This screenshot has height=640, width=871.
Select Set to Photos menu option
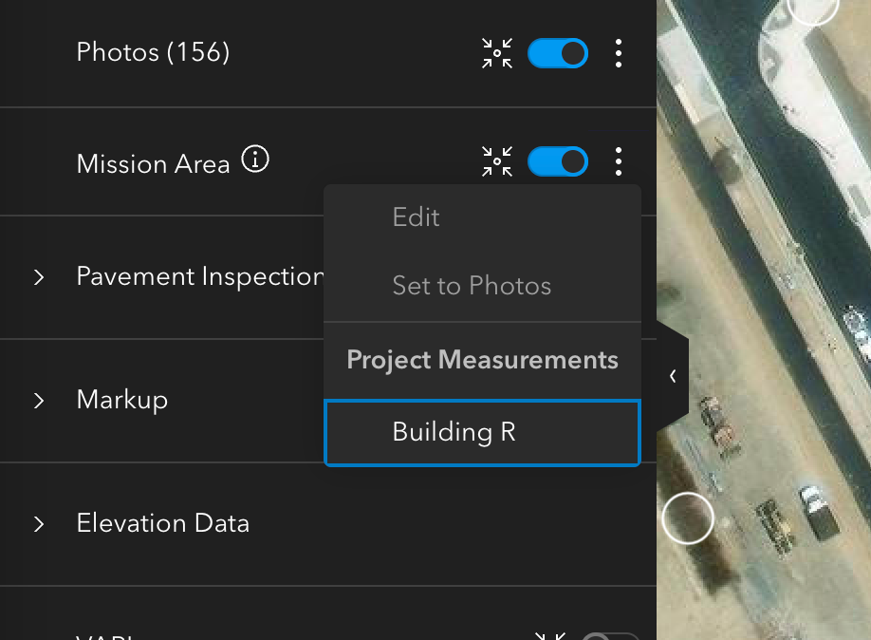click(472, 286)
